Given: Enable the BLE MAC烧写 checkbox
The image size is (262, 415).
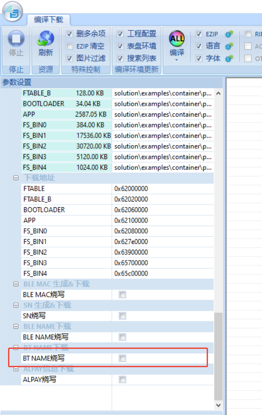Looking at the screenshot, I should pos(122,294).
